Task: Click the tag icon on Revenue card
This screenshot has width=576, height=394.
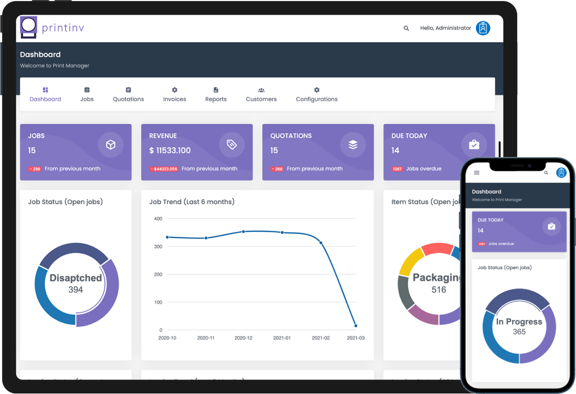Action: pos(231,145)
